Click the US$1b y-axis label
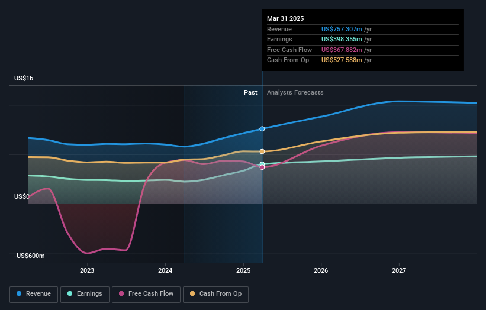 24,78
